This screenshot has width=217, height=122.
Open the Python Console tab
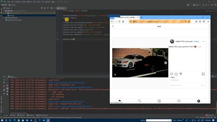(x=42, y=115)
